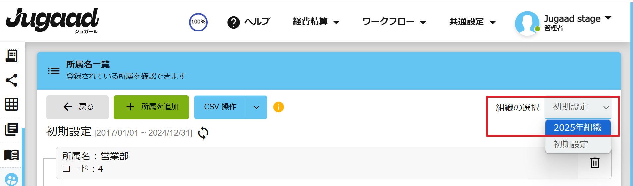This screenshot has height=186, width=633.
Task: Click the 戻る back button
Action: 78,107
